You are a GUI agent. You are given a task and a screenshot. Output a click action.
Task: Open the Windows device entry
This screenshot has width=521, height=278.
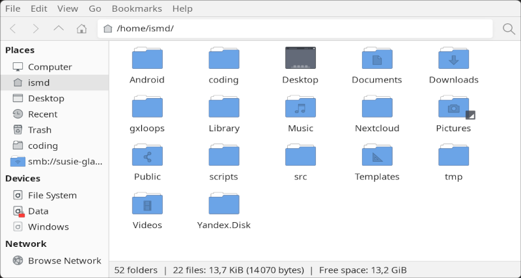pos(48,227)
